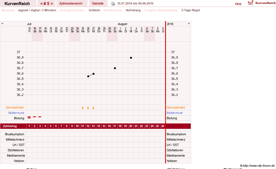Click the printer icon

(x=113, y=3)
